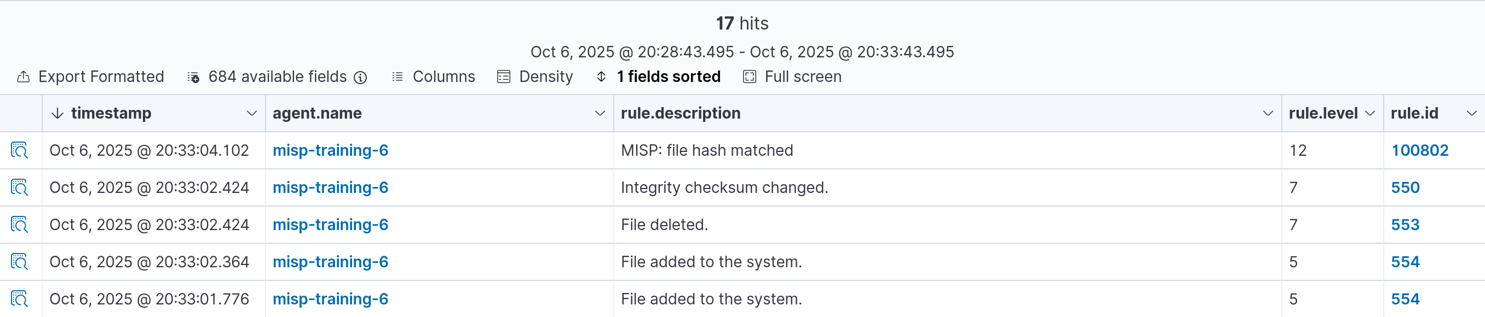Open rule.level column dropdown chevron
The height and width of the screenshot is (317, 1485).
[x=1369, y=113]
